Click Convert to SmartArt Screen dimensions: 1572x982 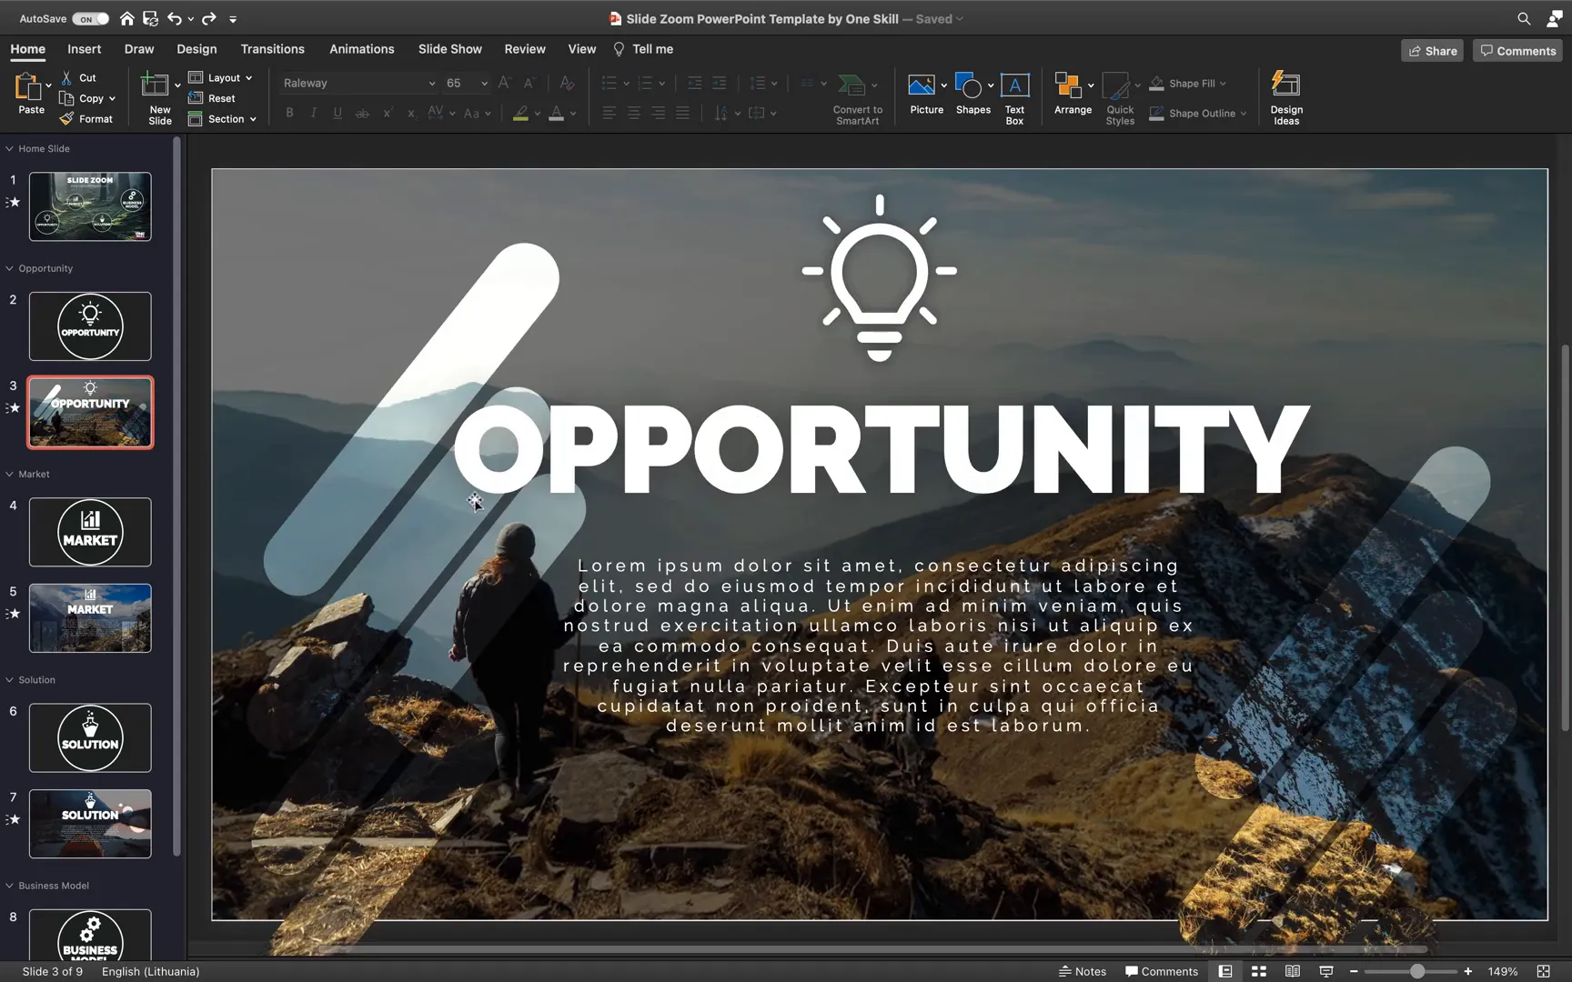[x=857, y=98]
